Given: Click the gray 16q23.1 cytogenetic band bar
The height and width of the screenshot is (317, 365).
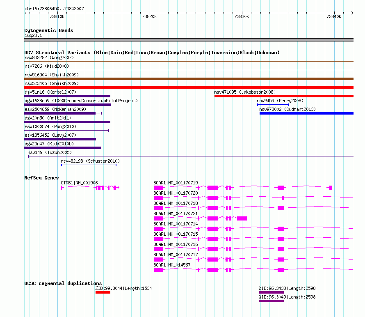Looking at the screenshot, I should [189, 40].
